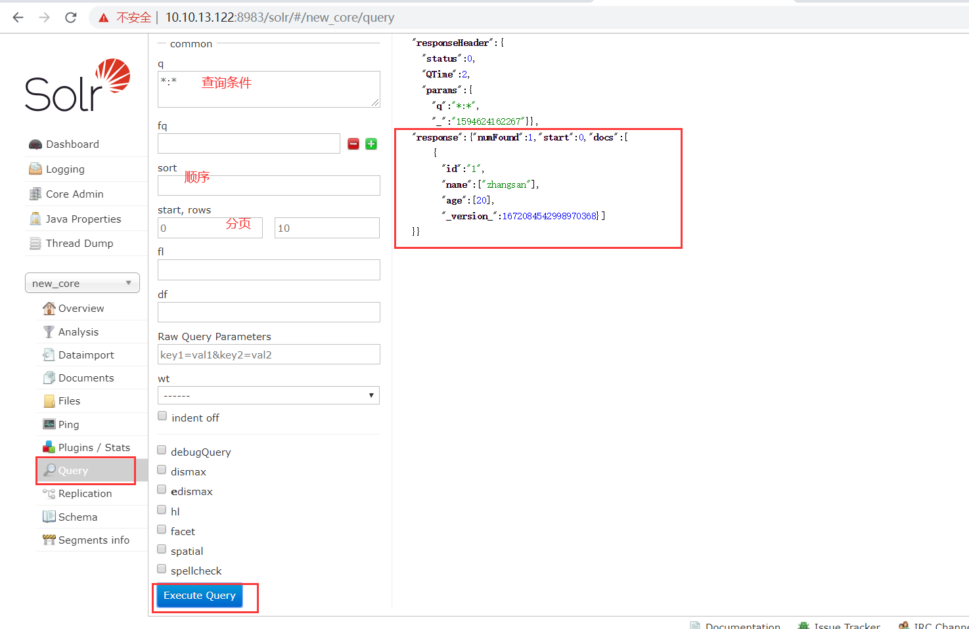This screenshot has height=629, width=969.
Task: Open the Dashboard from the sidebar
Action: [72, 144]
